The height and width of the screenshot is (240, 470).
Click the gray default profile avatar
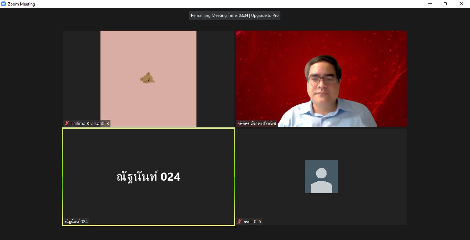click(x=321, y=176)
